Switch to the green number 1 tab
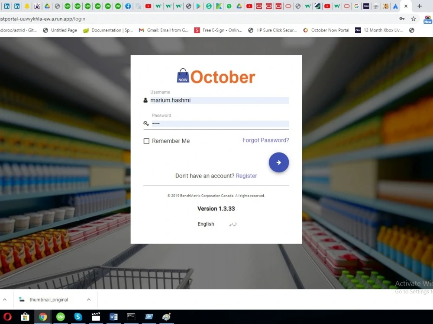The height and width of the screenshot is (324, 433). pos(229,6)
